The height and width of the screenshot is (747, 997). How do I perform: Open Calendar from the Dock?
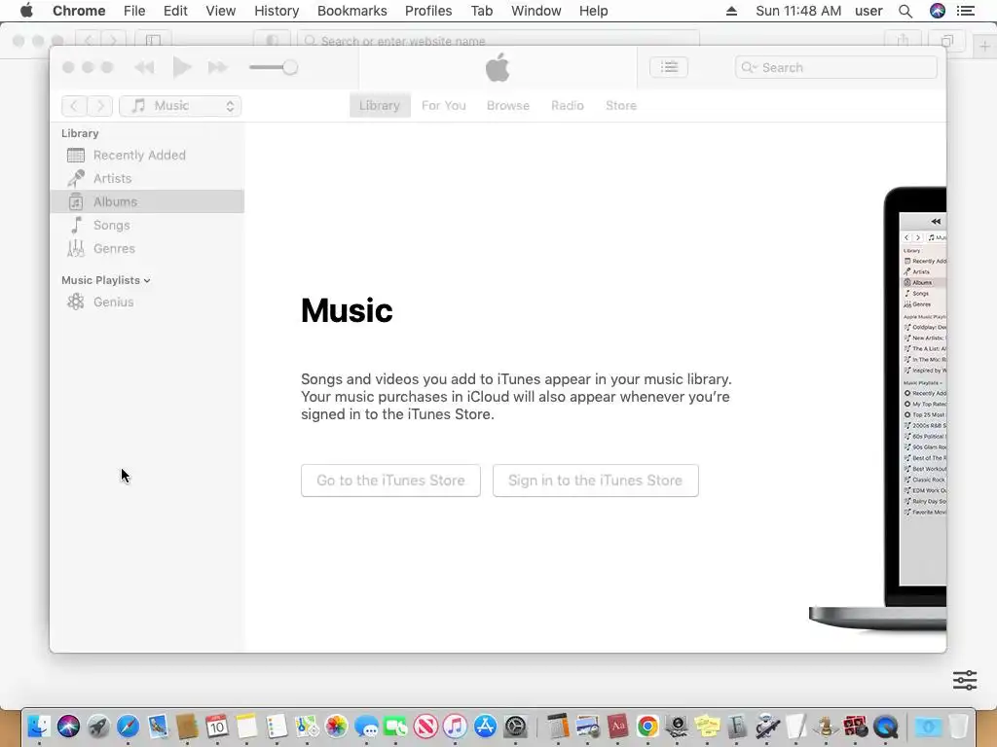217,727
